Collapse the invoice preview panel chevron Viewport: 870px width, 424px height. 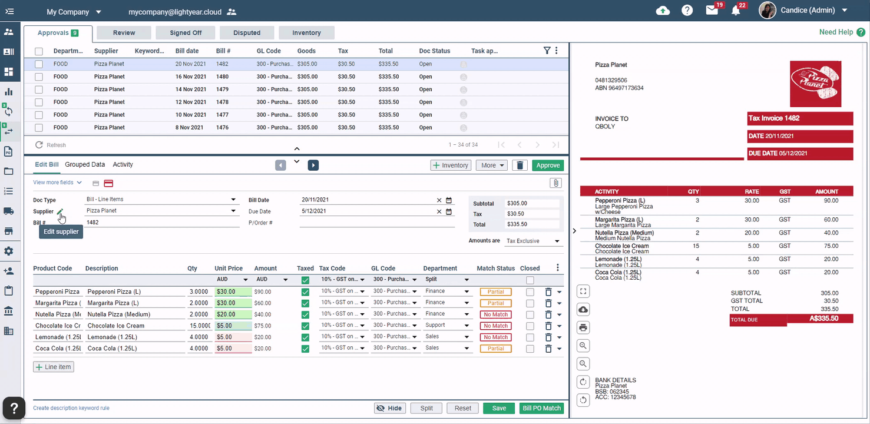pyautogui.click(x=574, y=231)
